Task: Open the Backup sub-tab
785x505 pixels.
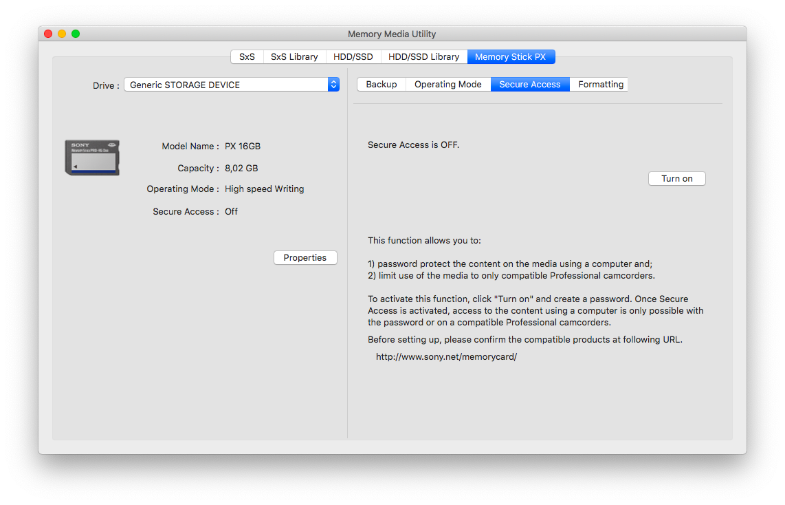Action: pos(382,84)
